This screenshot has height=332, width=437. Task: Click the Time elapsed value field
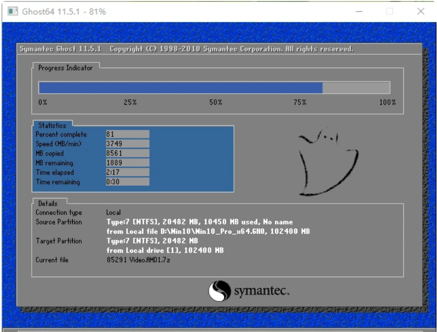click(x=127, y=172)
